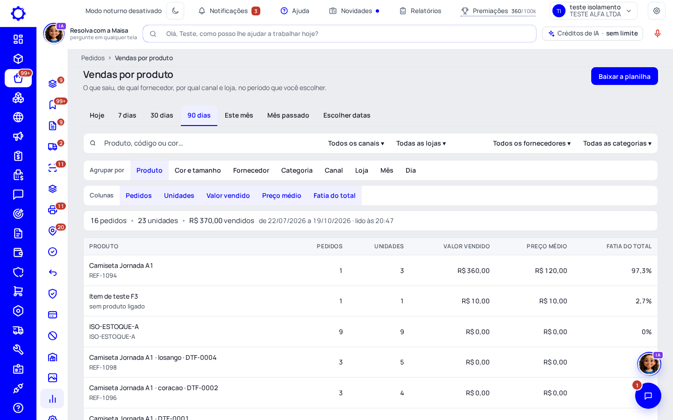Select the megaphone icon in the blue sidebar

(18, 136)
